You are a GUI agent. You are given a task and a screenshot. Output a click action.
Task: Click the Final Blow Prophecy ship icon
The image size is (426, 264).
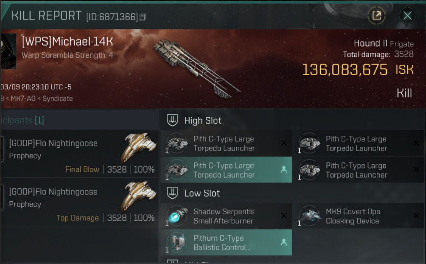pos(138,149)
